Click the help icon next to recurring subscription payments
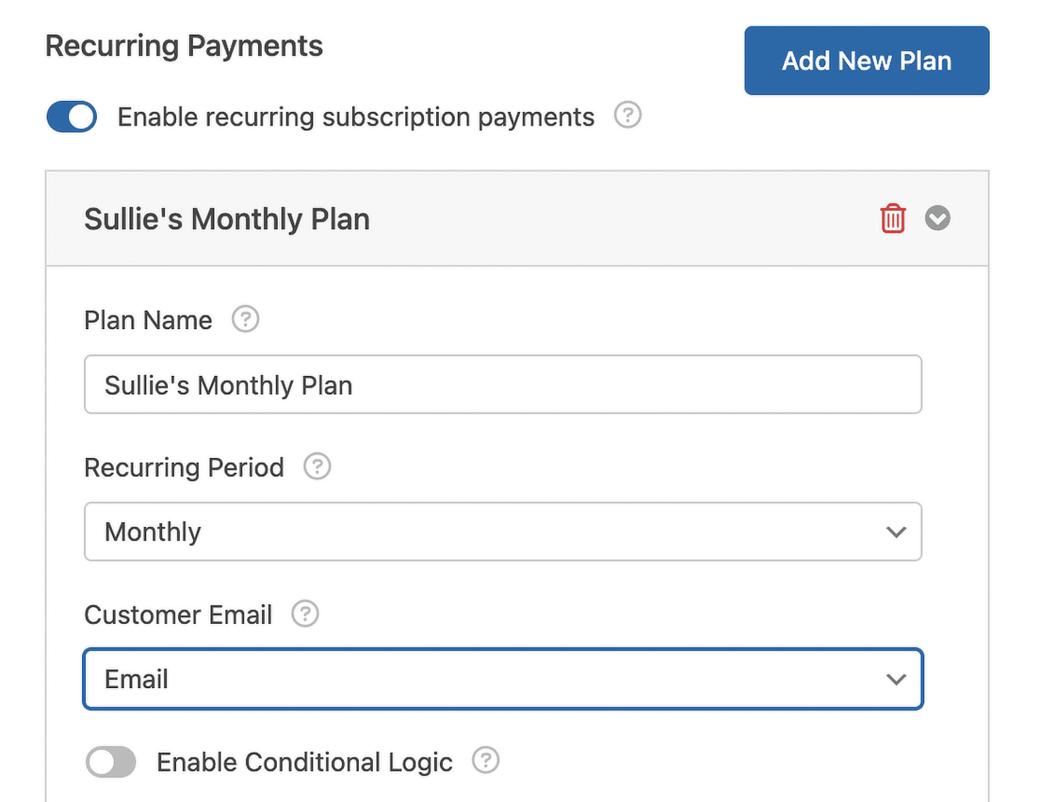The image size is (1040, 802). pyautogui.click(x=628, y=116)
